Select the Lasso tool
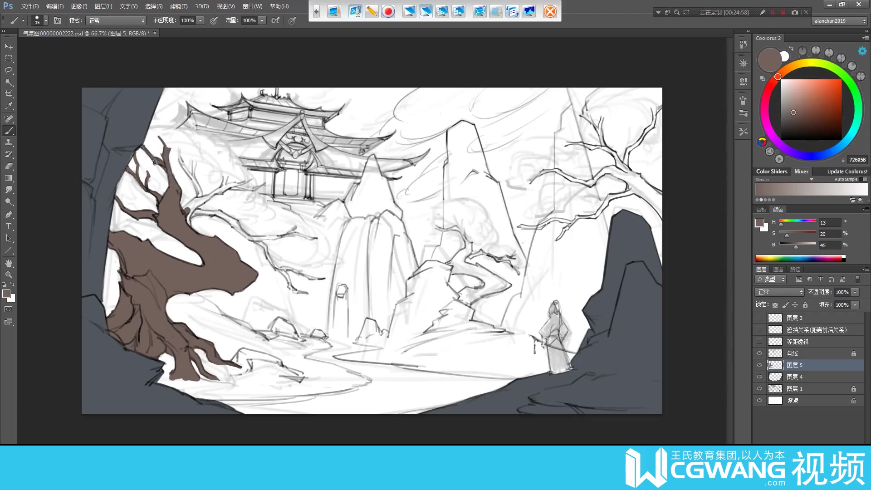This screenshot has width=871, height=490. click(x=9, y=70)
